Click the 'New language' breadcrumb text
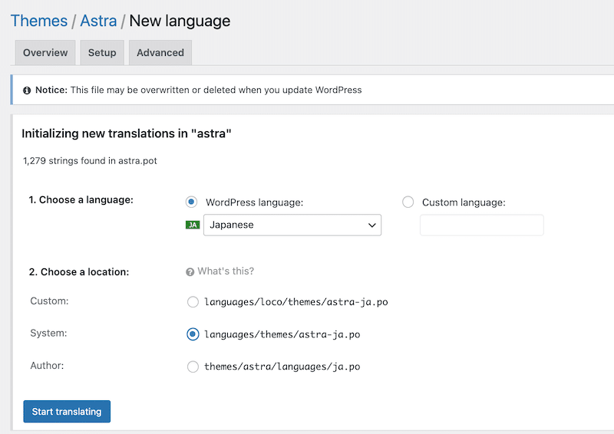The height and width of the screenshot is (434, 614). (x=180, y=21)
